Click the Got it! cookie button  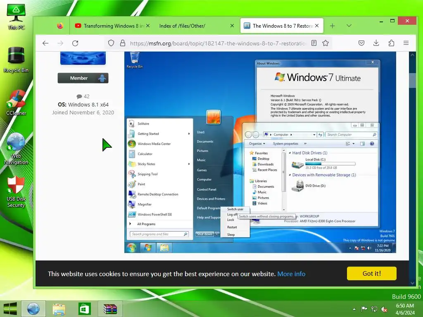pos(371,273)
